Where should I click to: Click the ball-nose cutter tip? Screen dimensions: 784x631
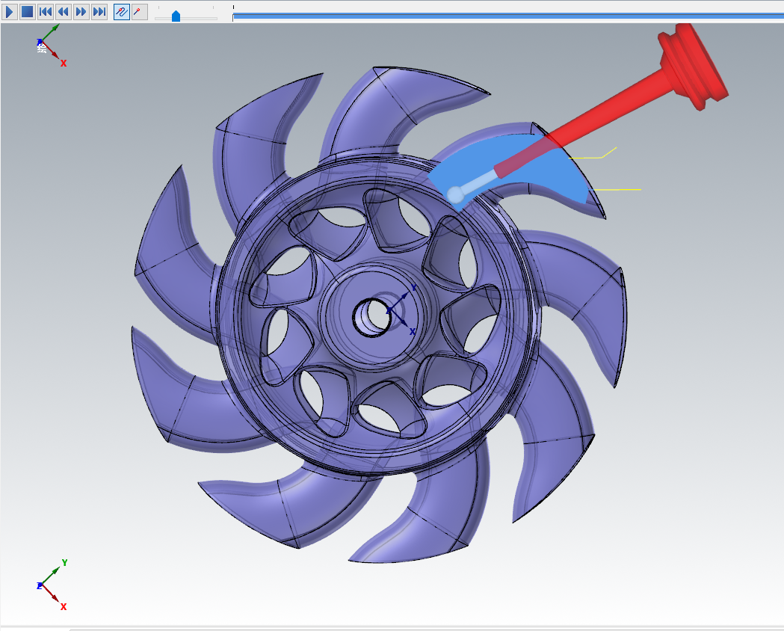click(455, 194)
